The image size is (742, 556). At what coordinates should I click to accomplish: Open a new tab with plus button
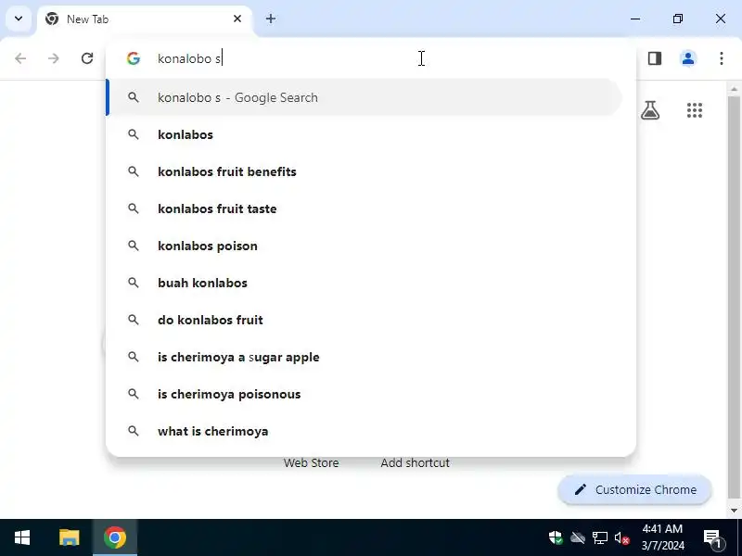pos(271,19)
